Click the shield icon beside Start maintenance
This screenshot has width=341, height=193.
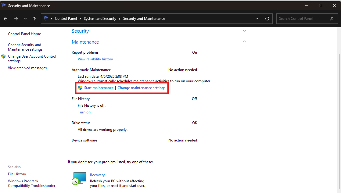coord(80,88)
